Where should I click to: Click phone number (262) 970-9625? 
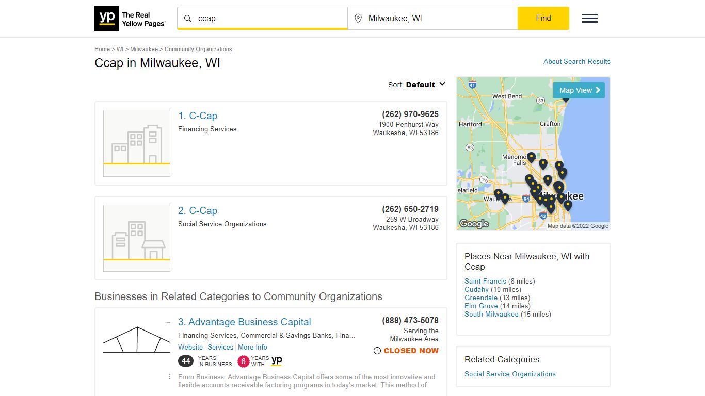point(410,114)
